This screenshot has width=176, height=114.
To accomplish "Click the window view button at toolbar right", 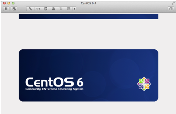I will 171,9.
